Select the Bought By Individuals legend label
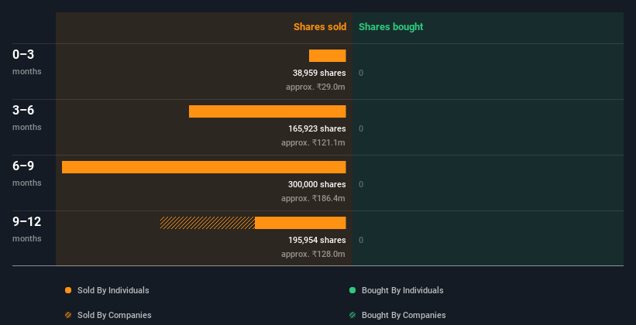Screen dimensions: 636x325 [402, 290]
